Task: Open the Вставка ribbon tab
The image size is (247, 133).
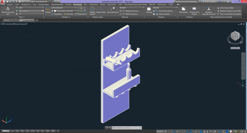Action: pos(68,4)
